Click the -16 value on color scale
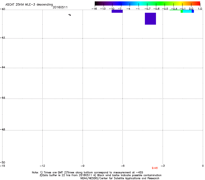The width and height of the screenshot is (205, 180). [x=94, y=9]
